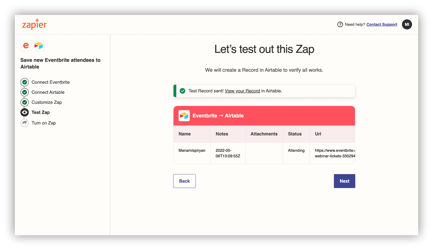The width and height of the screenshot is (433, 250).
Task: Go to Customize Zap step
Action: [x=47, y=102]
